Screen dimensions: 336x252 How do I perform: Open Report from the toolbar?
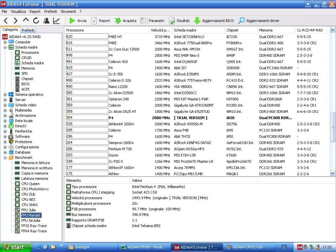pyautogui.click(x=100, y=20)
